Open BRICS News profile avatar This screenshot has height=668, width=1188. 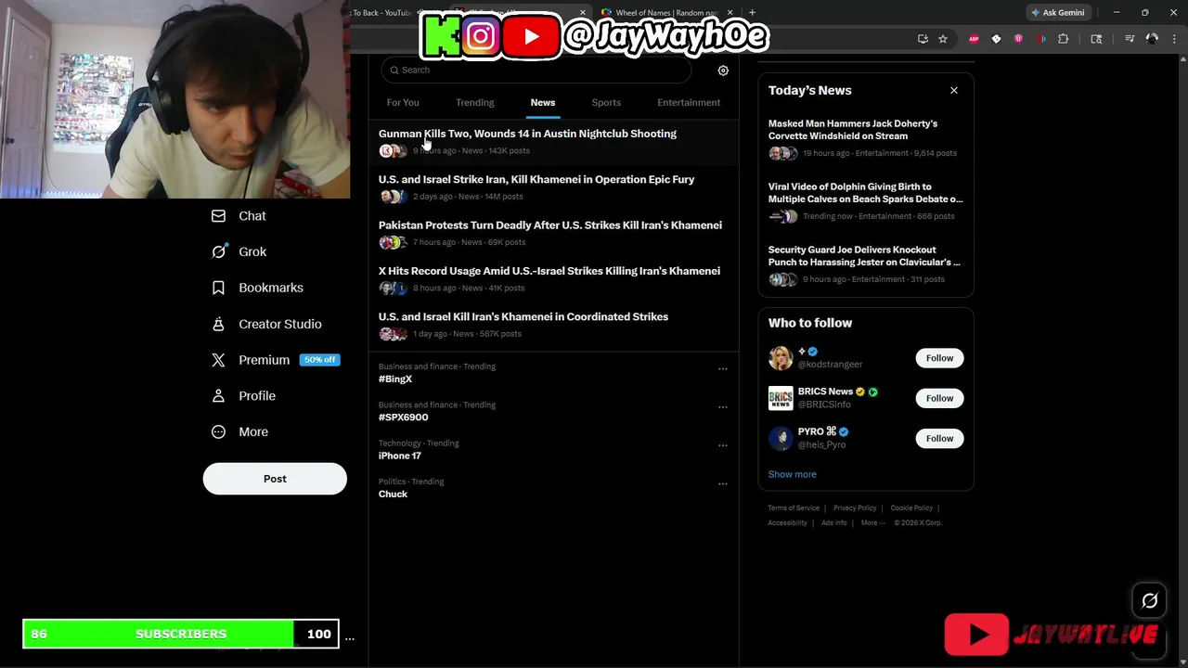pos(781,398)
